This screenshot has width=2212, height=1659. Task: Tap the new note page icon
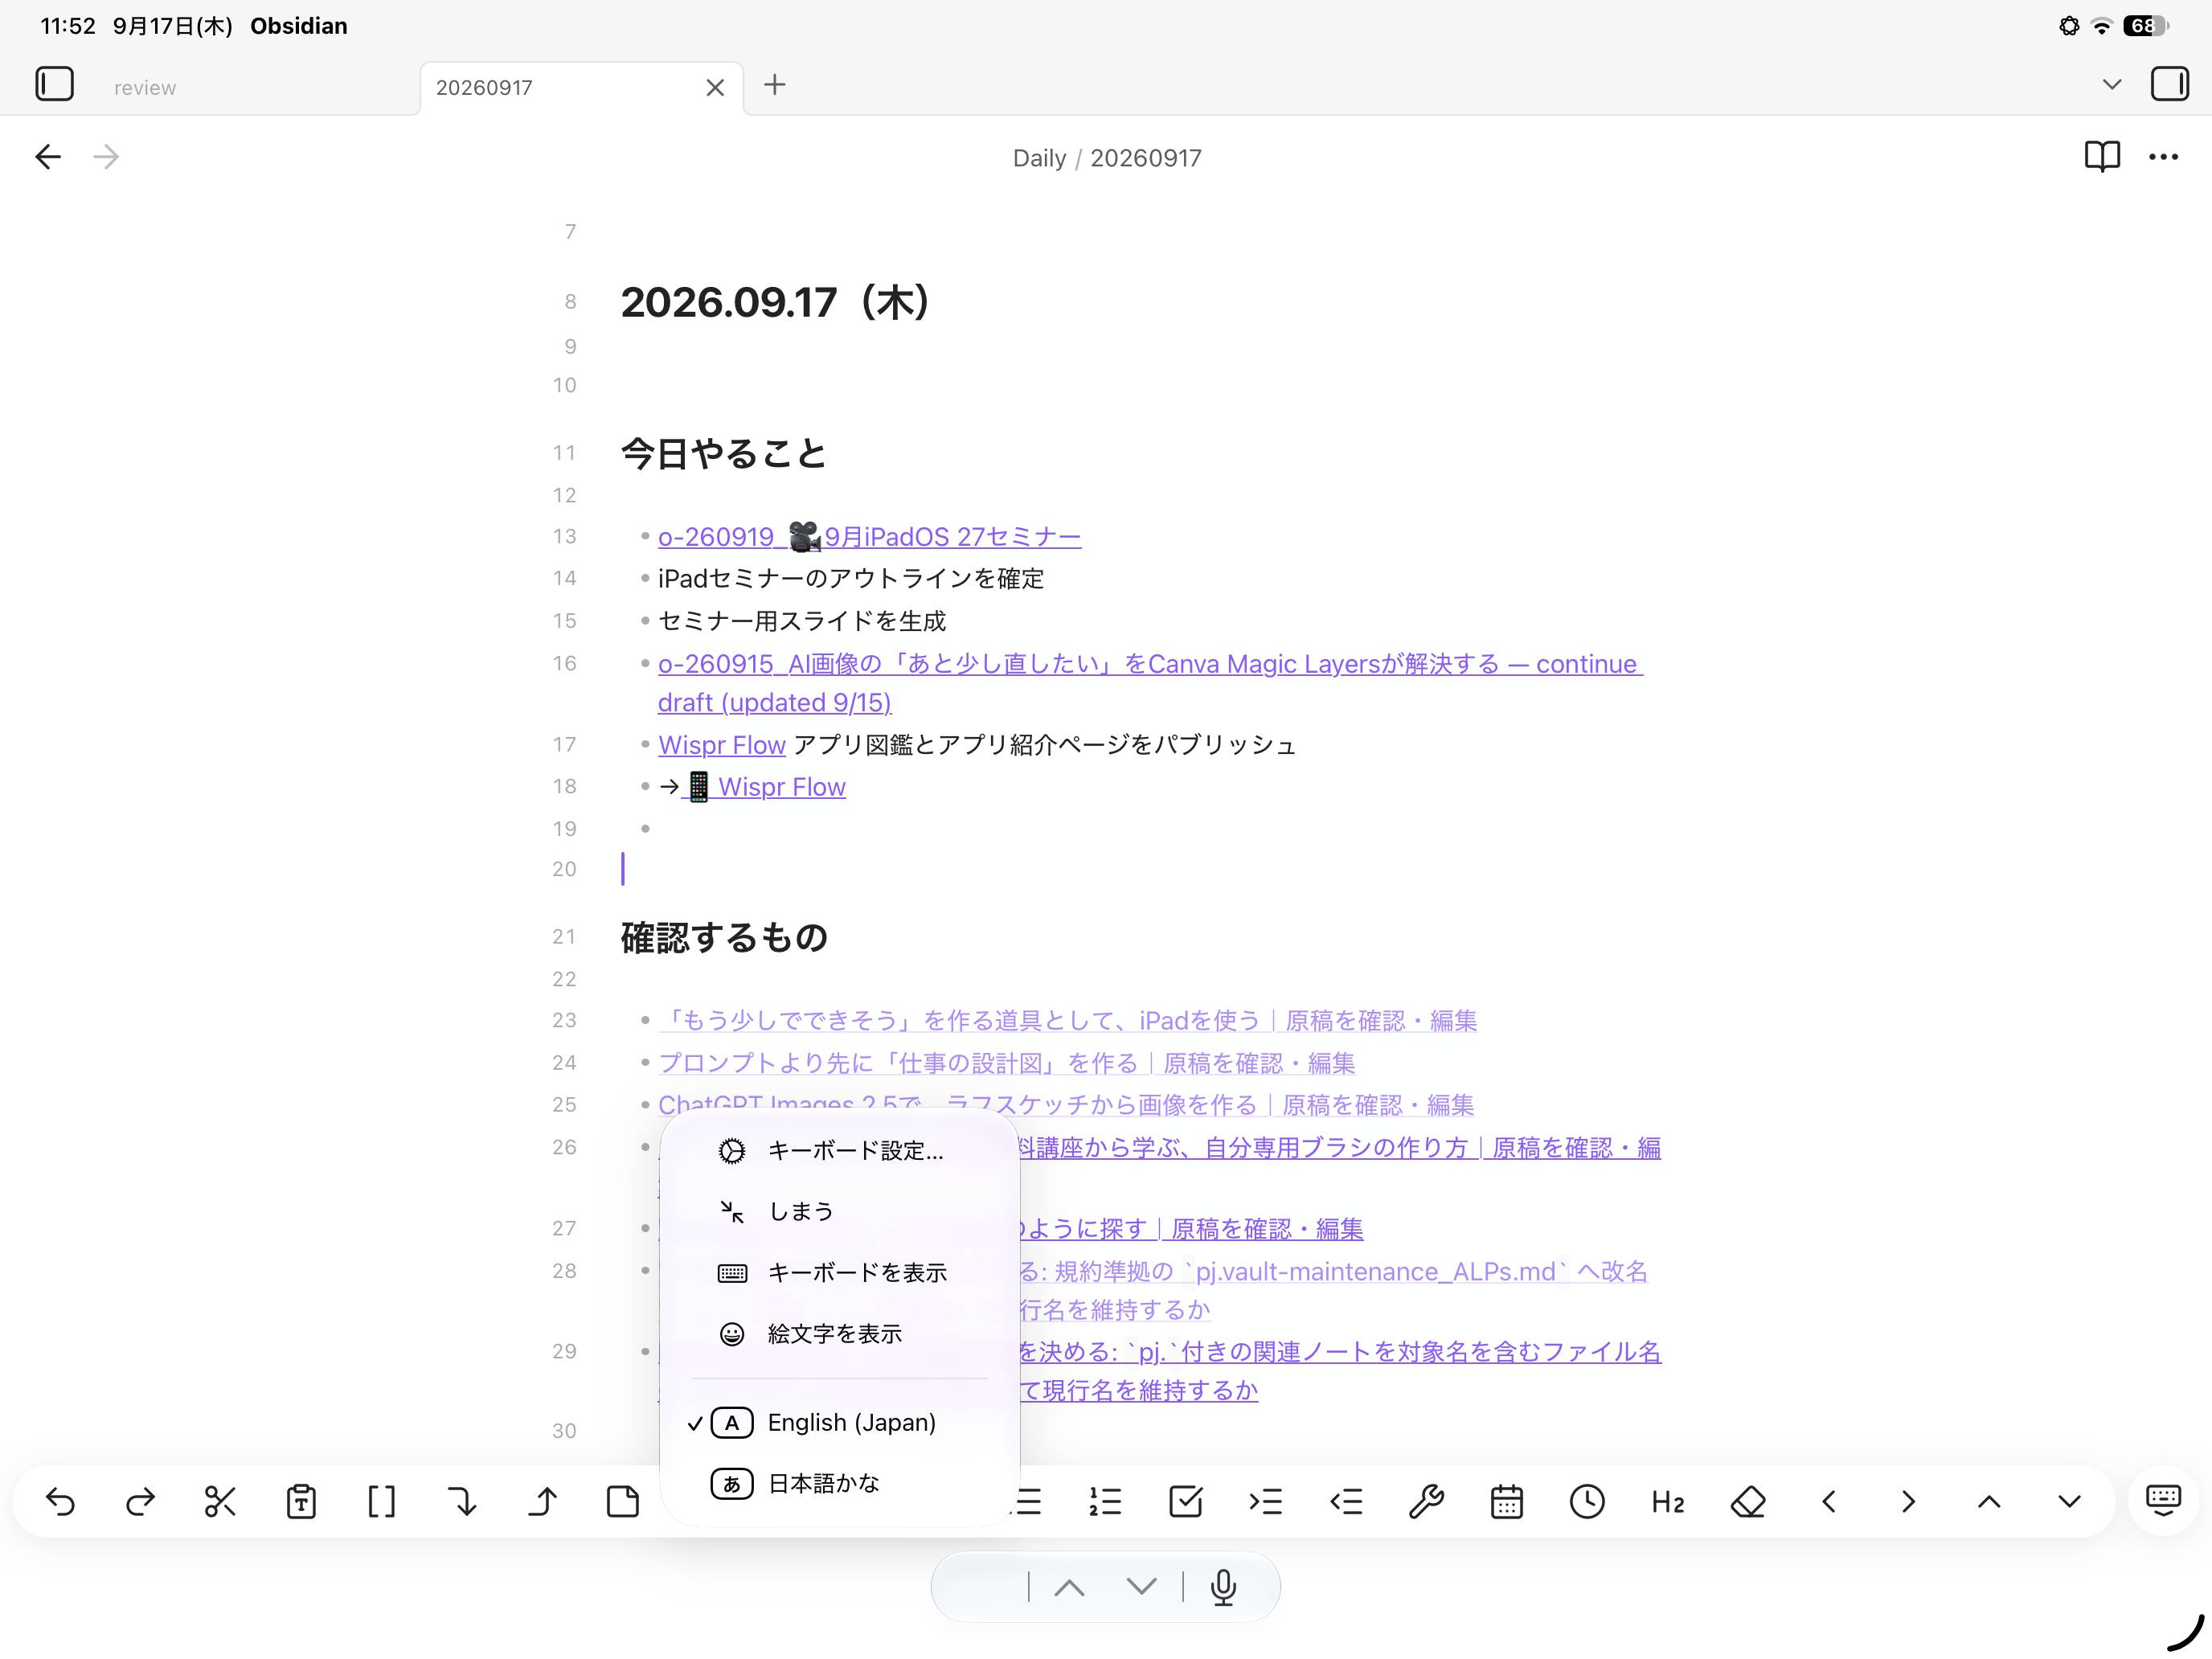[x=623, y=1501]
